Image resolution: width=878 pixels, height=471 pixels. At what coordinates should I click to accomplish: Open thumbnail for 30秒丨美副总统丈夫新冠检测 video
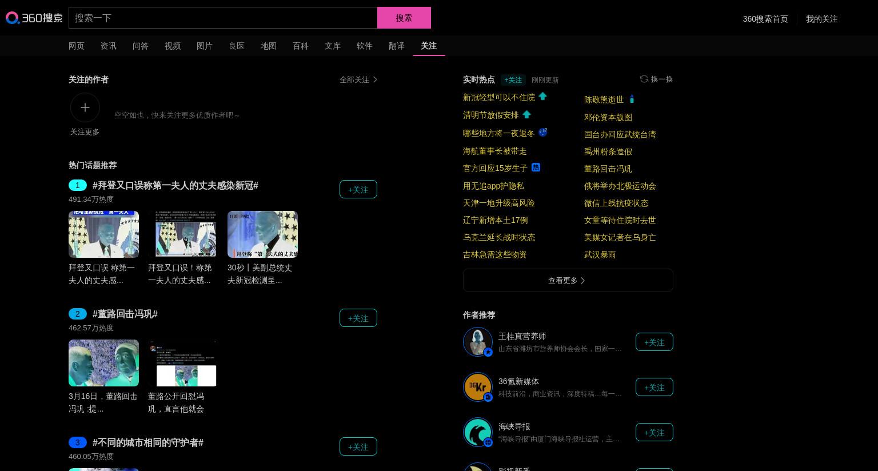[x=262, y=234]
